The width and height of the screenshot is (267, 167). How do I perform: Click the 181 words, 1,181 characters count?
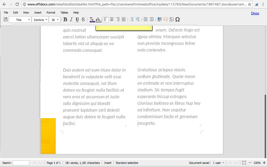click(83, 163)
